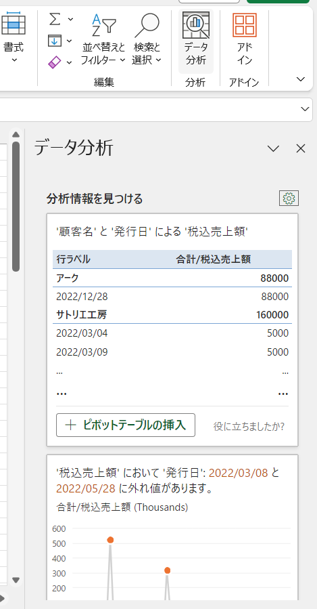
Task: Click the orange outlier point near 300
Action: tap(168, 570)
